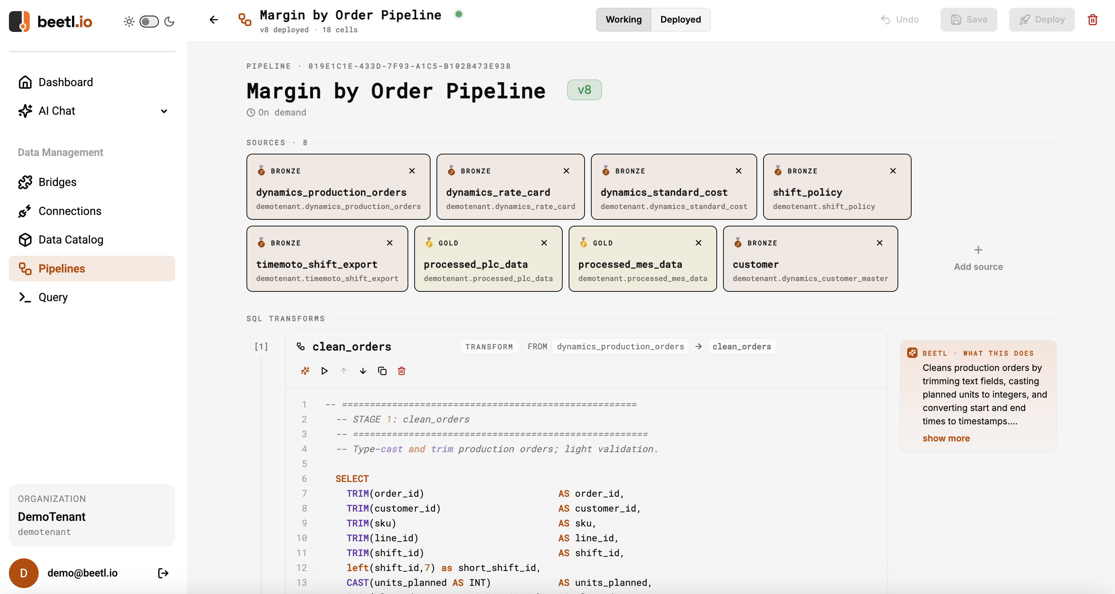Toggle the dark mode switch
1115x594 pixels.
tap(149, 22)
